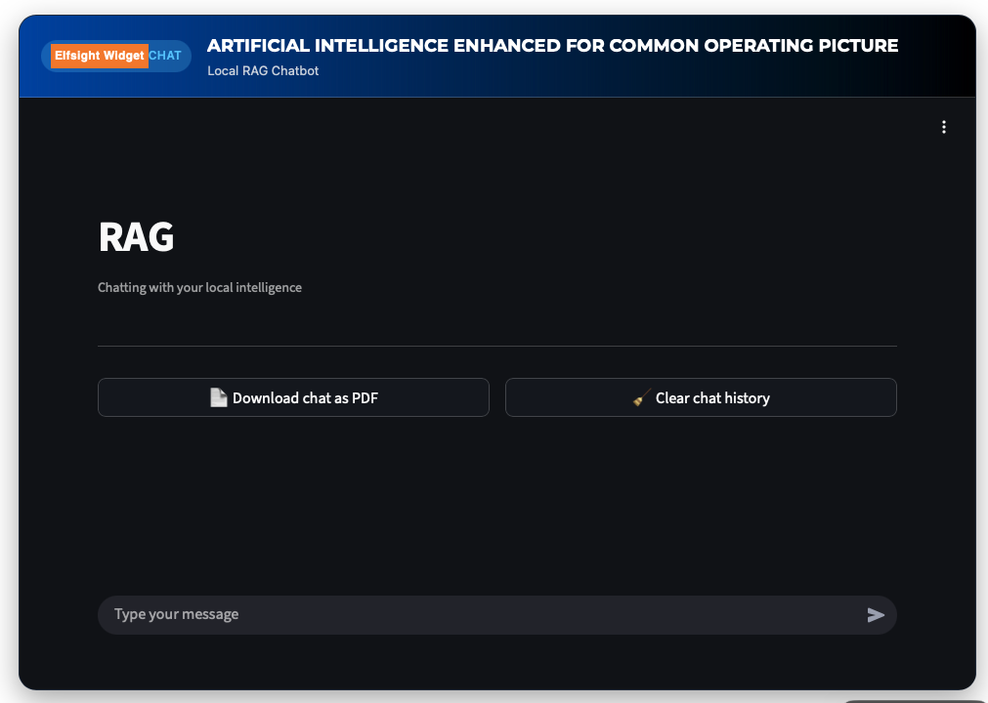Click the blue CHAT logo text

[x=165, y=56]
